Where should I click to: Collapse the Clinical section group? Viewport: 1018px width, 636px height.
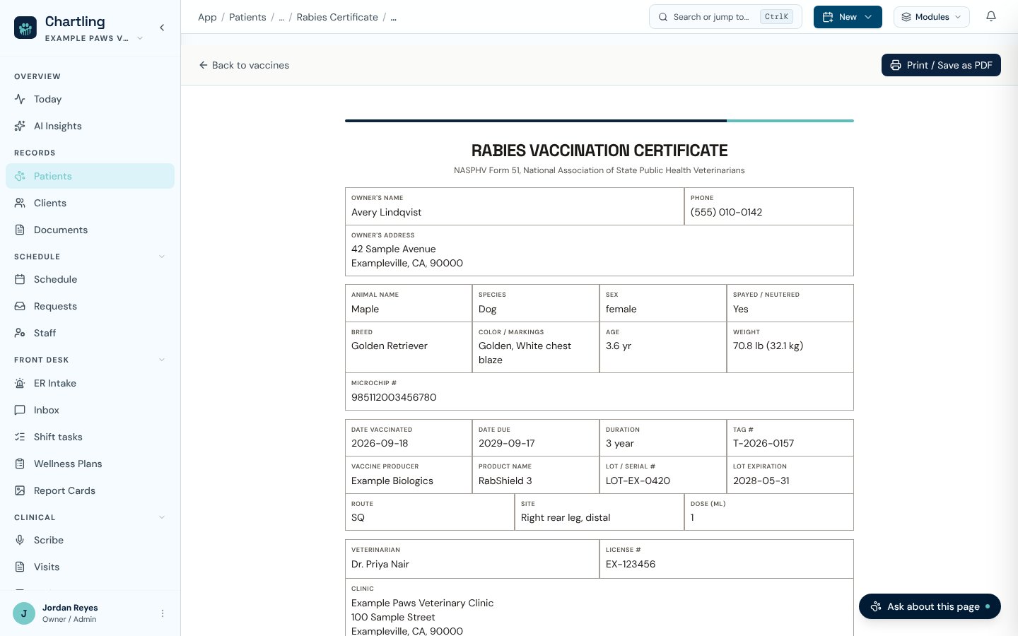162,517
